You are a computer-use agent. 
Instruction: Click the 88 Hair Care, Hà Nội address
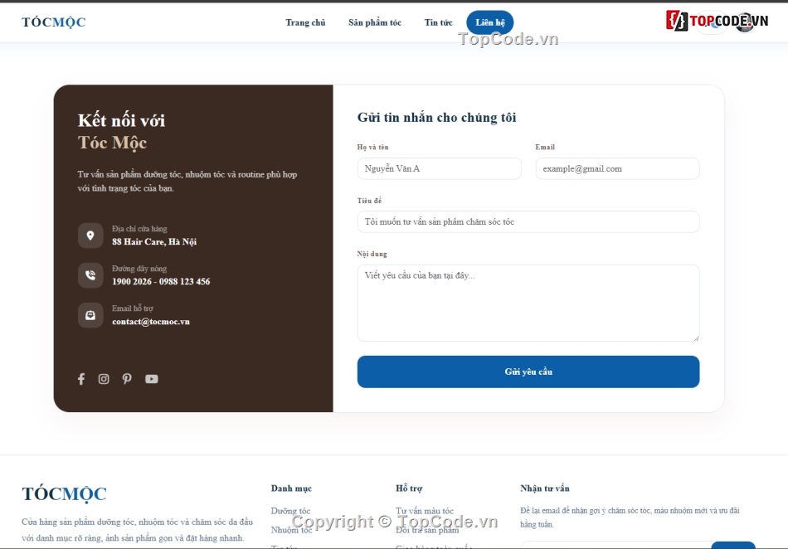point(154,241)
